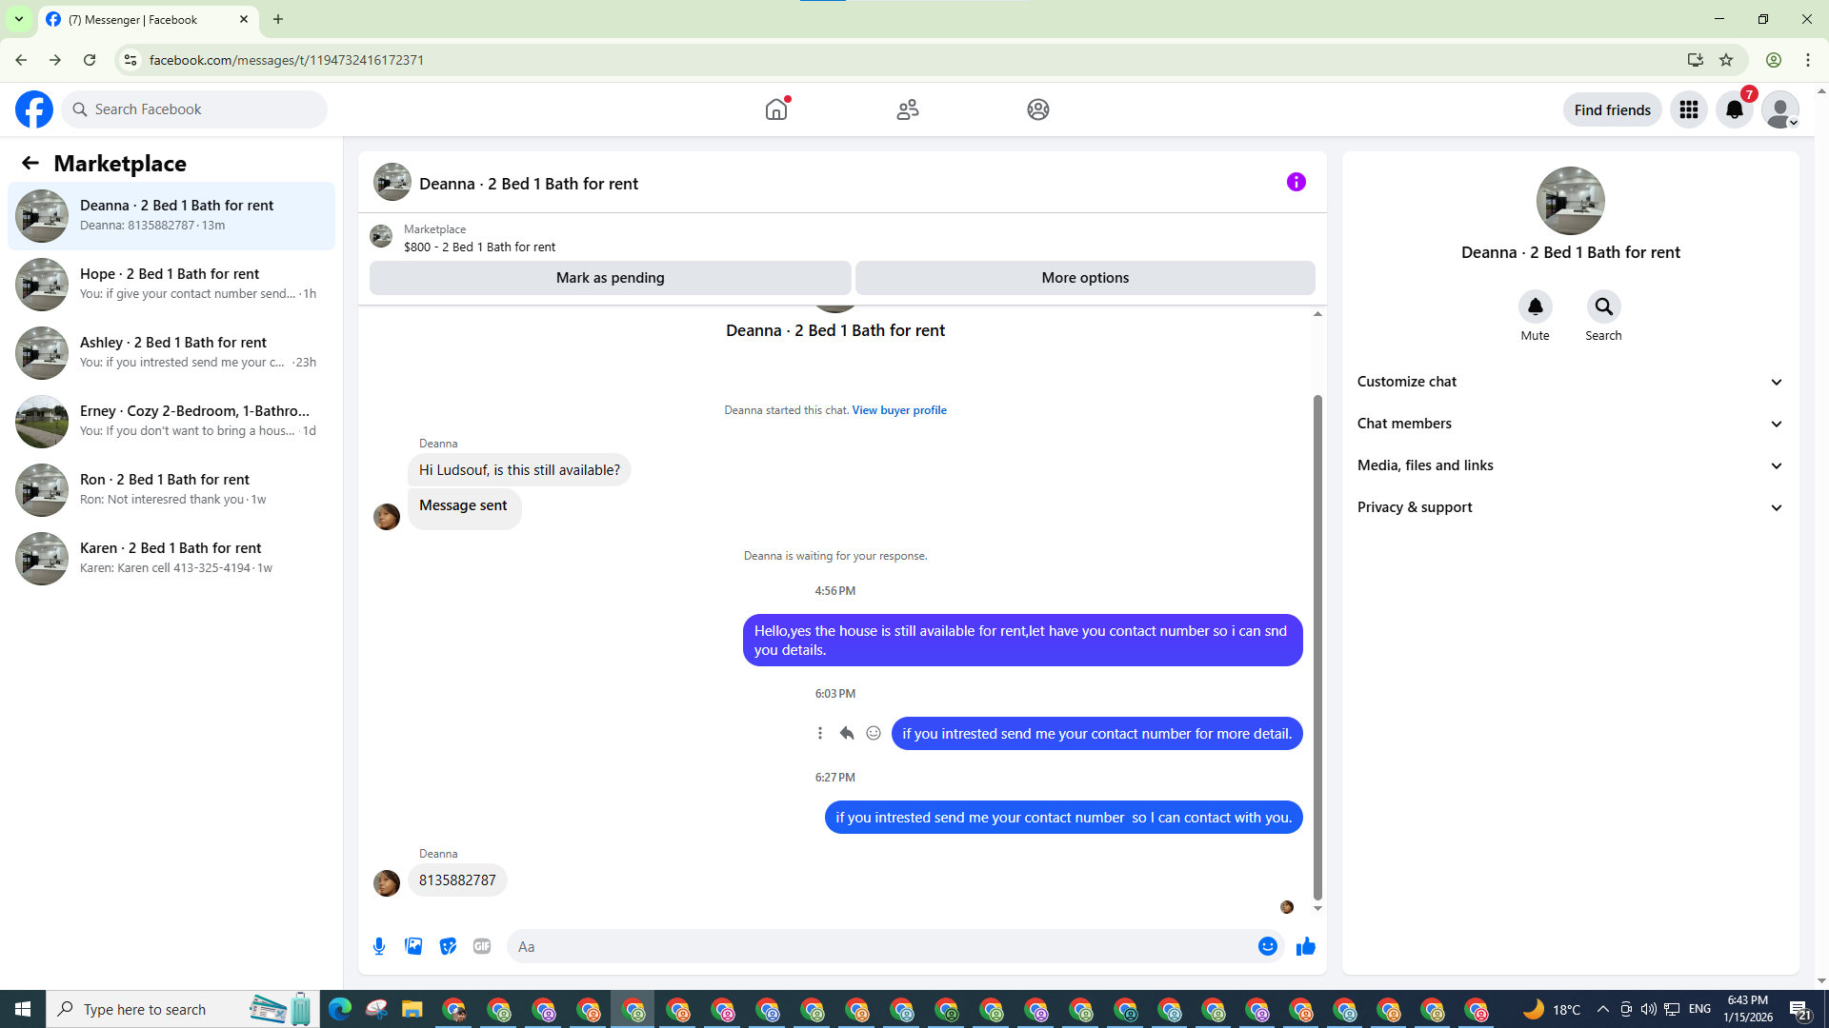
Task: Open the sticker picker icon
Action: click(x=448, y=946)
